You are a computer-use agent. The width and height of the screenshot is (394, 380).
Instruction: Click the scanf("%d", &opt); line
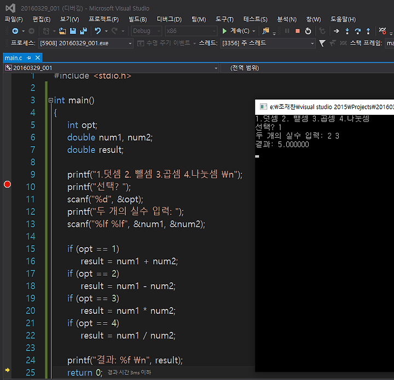(105, 199)
